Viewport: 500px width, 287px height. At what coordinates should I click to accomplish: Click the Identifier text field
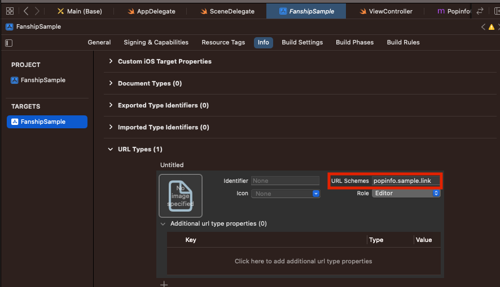tap(285, 181)
